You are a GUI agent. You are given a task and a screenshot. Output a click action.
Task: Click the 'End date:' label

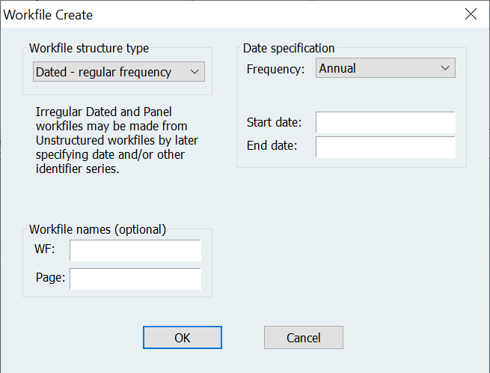tap(272, 146)
